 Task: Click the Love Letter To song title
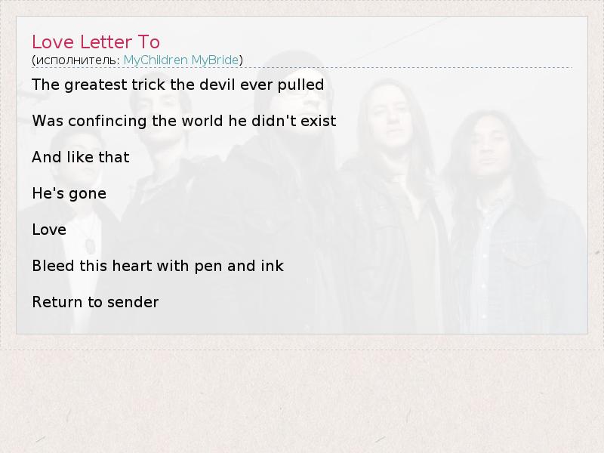coord(96,42)
